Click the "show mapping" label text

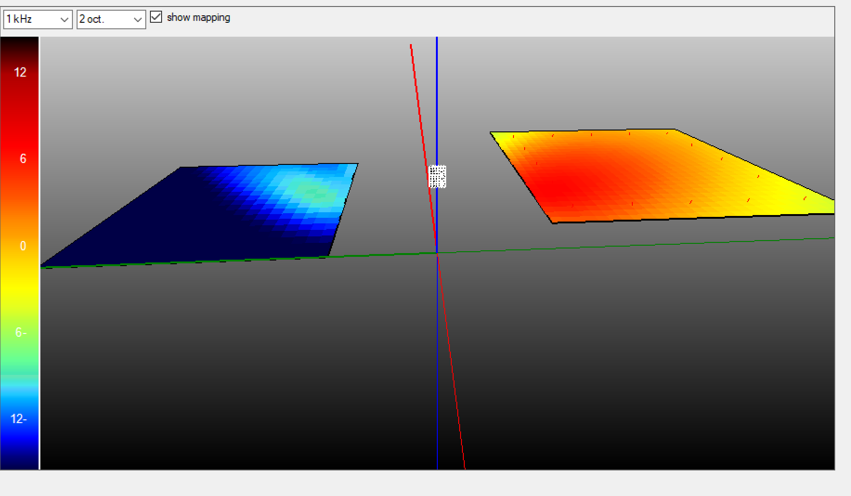198,18
